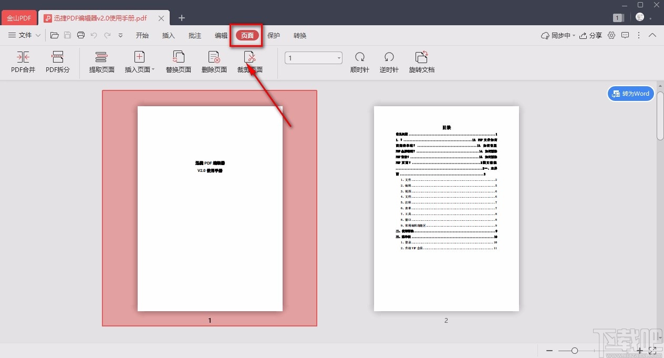Open the user account avatar

pyautogui.click(x=640, y=17)
